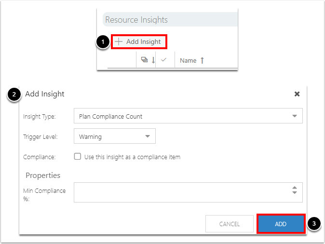Click the CANCEL button

tap(230, 224)
